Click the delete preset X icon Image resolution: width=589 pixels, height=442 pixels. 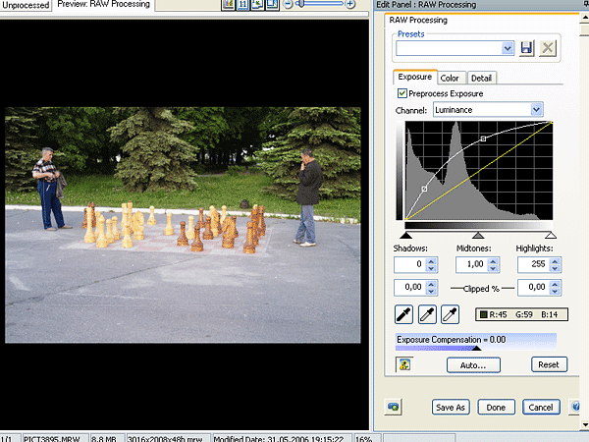[548, 47]
